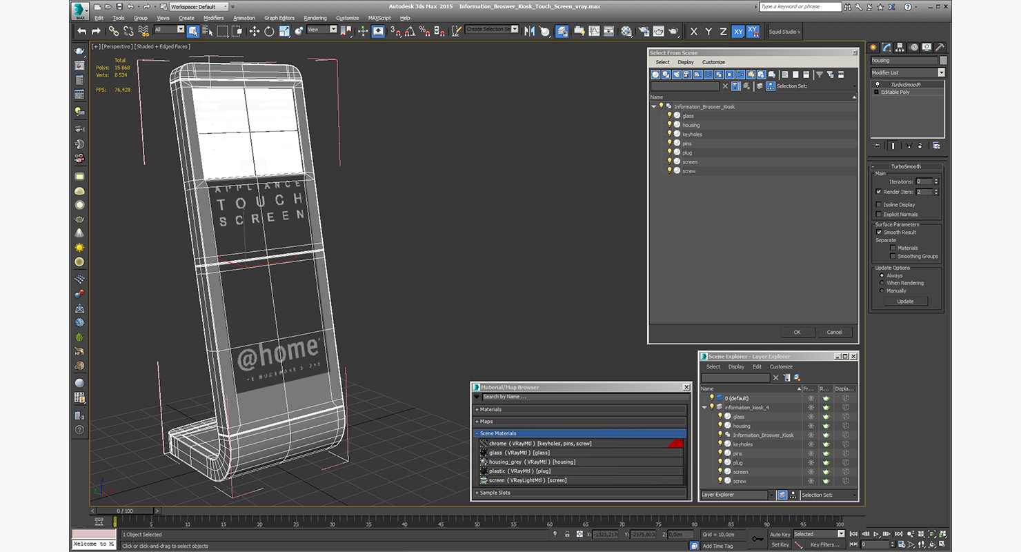Viewport: 1021px width, 552px height.
Task: Open the Create command panel tab
Action: [x=875, y=47]
